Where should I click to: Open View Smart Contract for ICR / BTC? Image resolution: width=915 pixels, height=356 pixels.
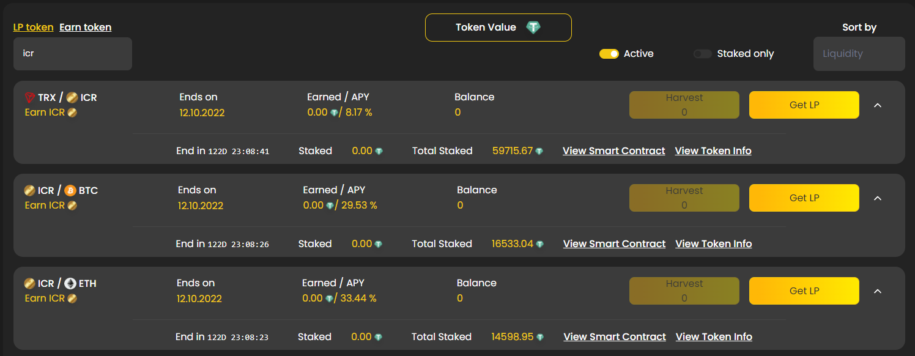click(x=614, y=243)
